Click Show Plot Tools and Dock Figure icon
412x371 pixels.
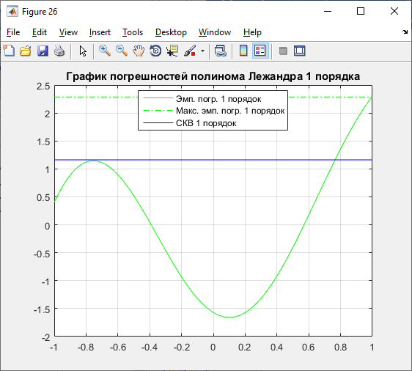pos(300,51)
